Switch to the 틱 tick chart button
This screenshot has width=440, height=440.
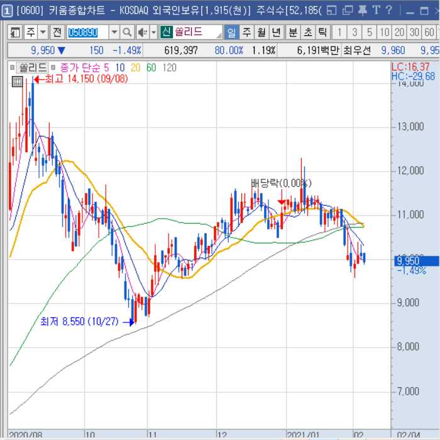(322, 33)
